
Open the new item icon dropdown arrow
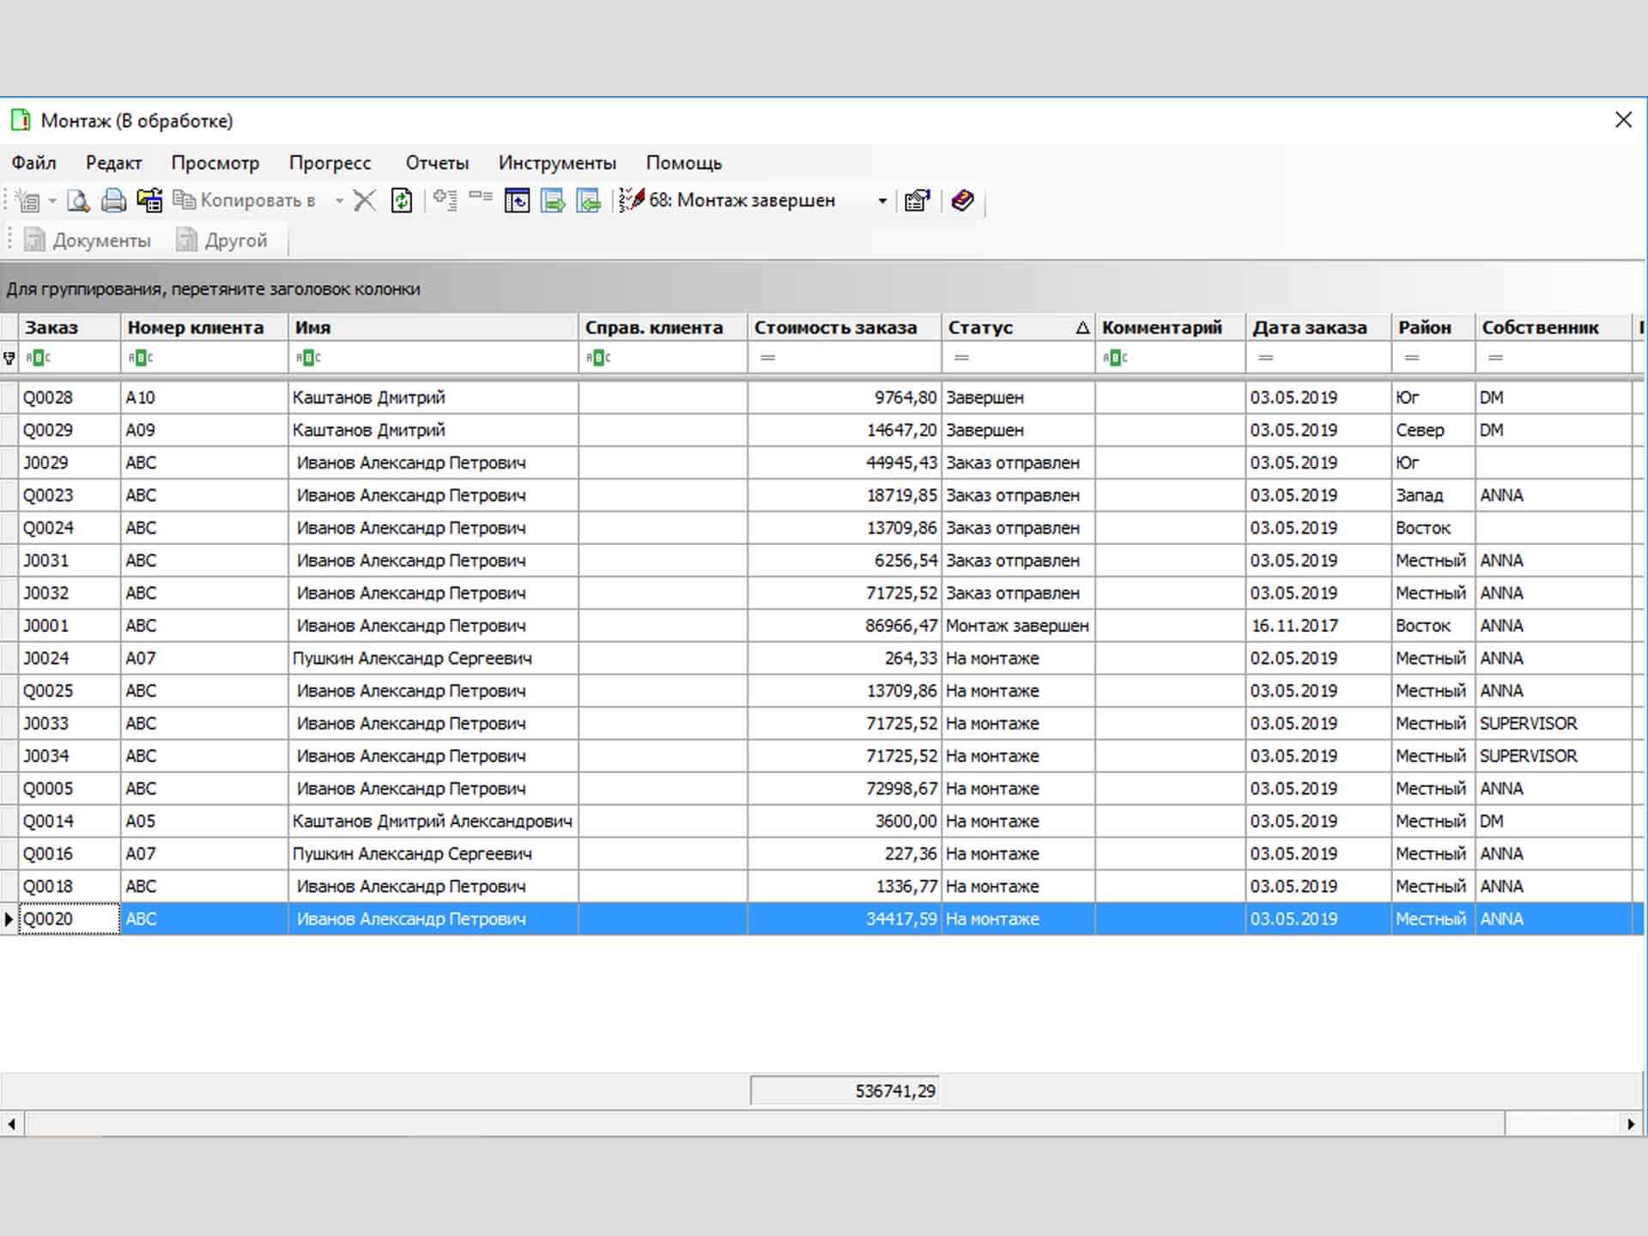click(x=52, y=201)
